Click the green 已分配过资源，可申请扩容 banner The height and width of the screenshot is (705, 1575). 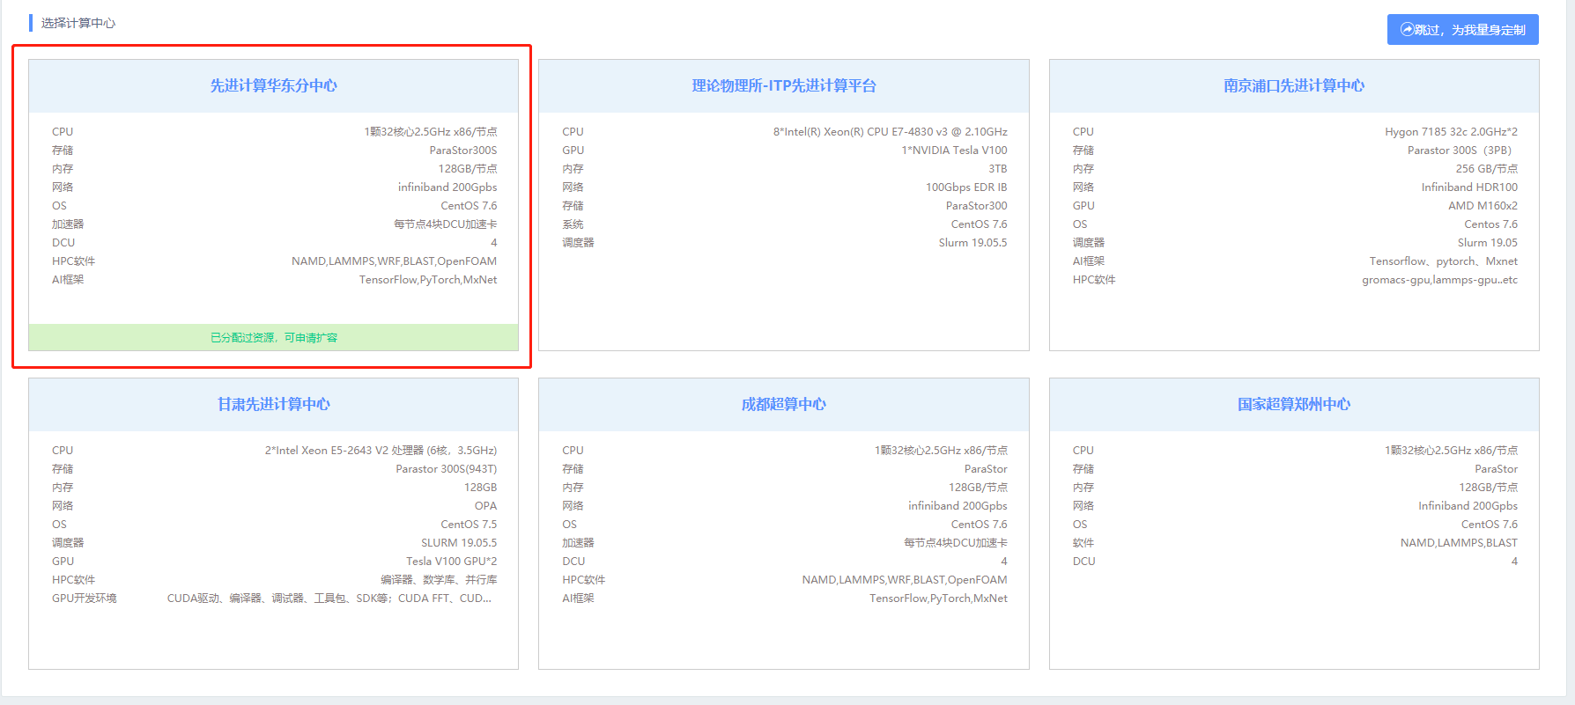273,337
